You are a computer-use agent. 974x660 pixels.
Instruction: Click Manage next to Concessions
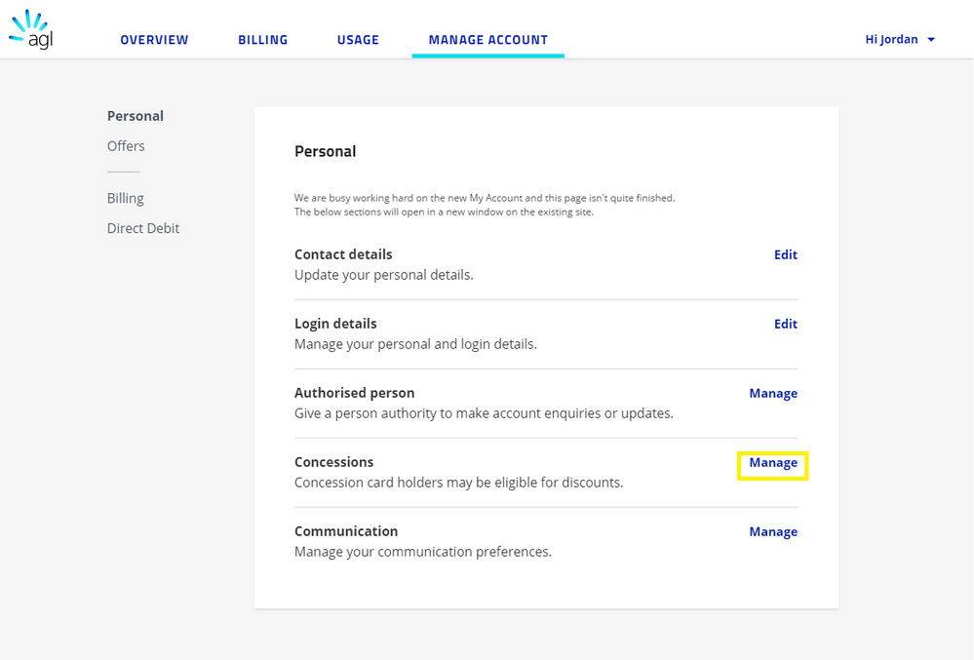[773, 463]
